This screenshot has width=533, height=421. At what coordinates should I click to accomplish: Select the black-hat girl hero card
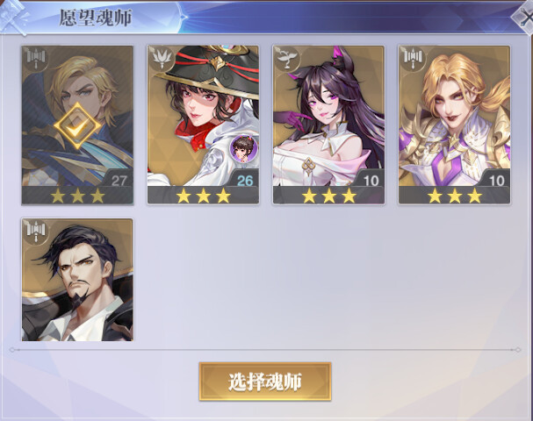203,125
